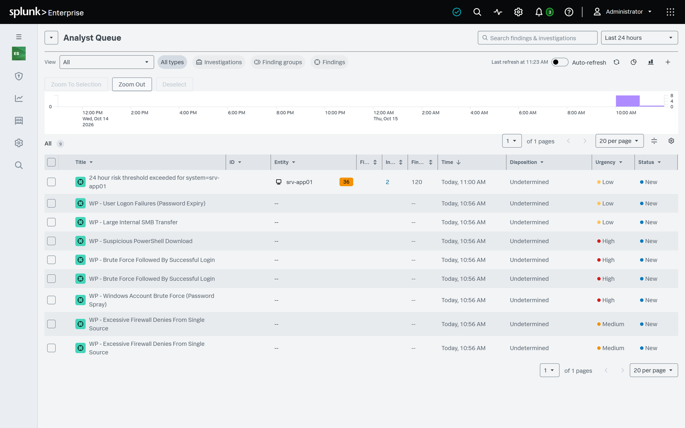Open the sidebar search magnifier icon

coord(19,165)
